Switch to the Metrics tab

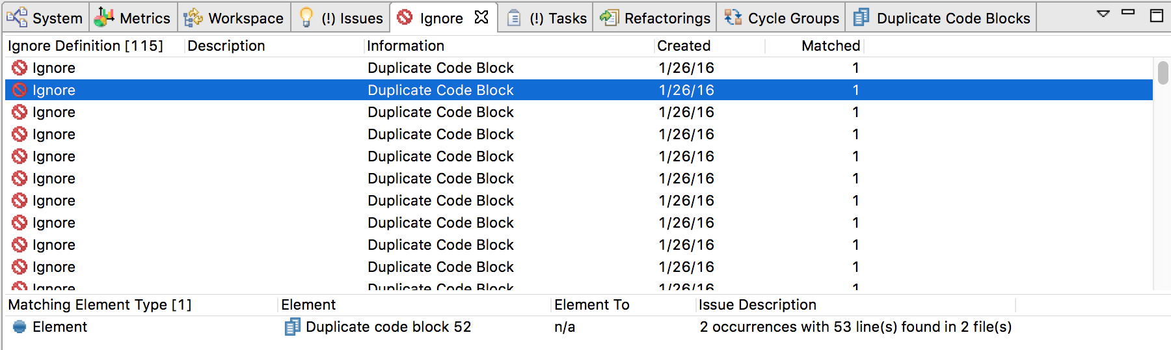tap(144, 18)
